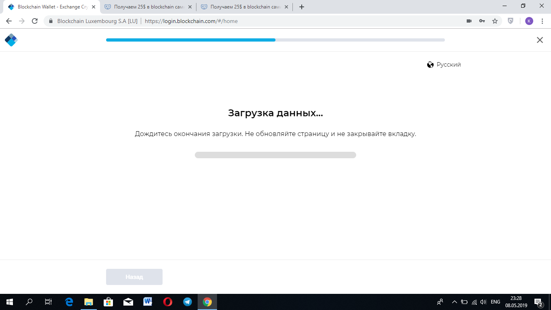Open Microsoft Word from the taskbar
The width and height of the screenshot is (551, 310).
[148, 302]
